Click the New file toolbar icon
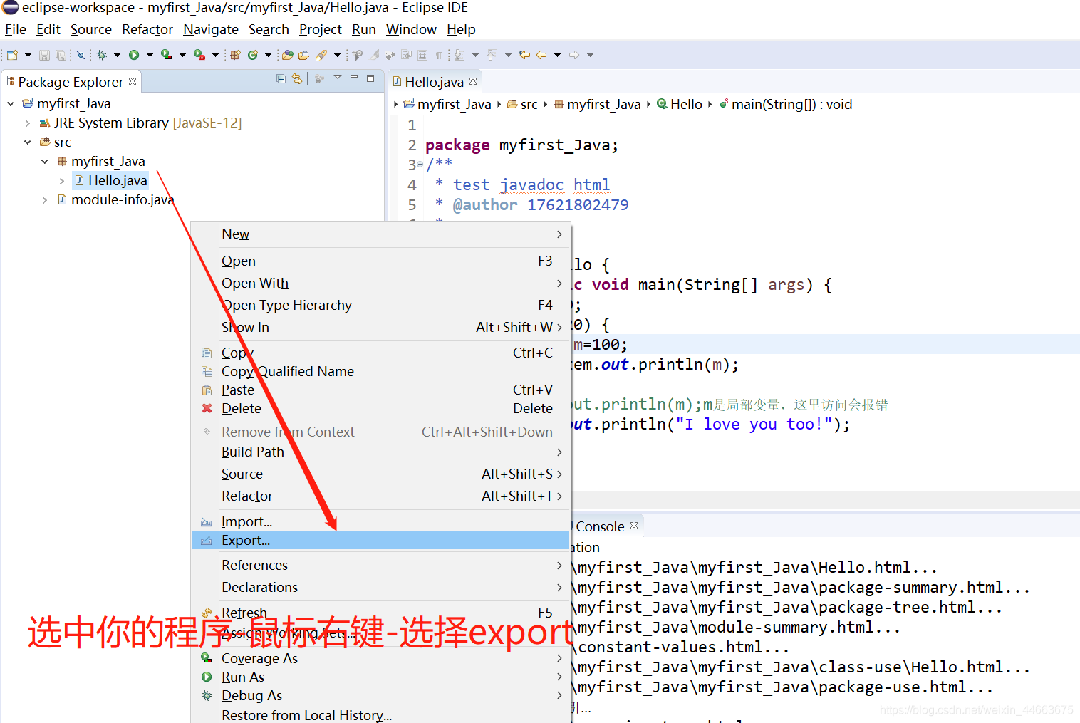 tap(12, 55)
